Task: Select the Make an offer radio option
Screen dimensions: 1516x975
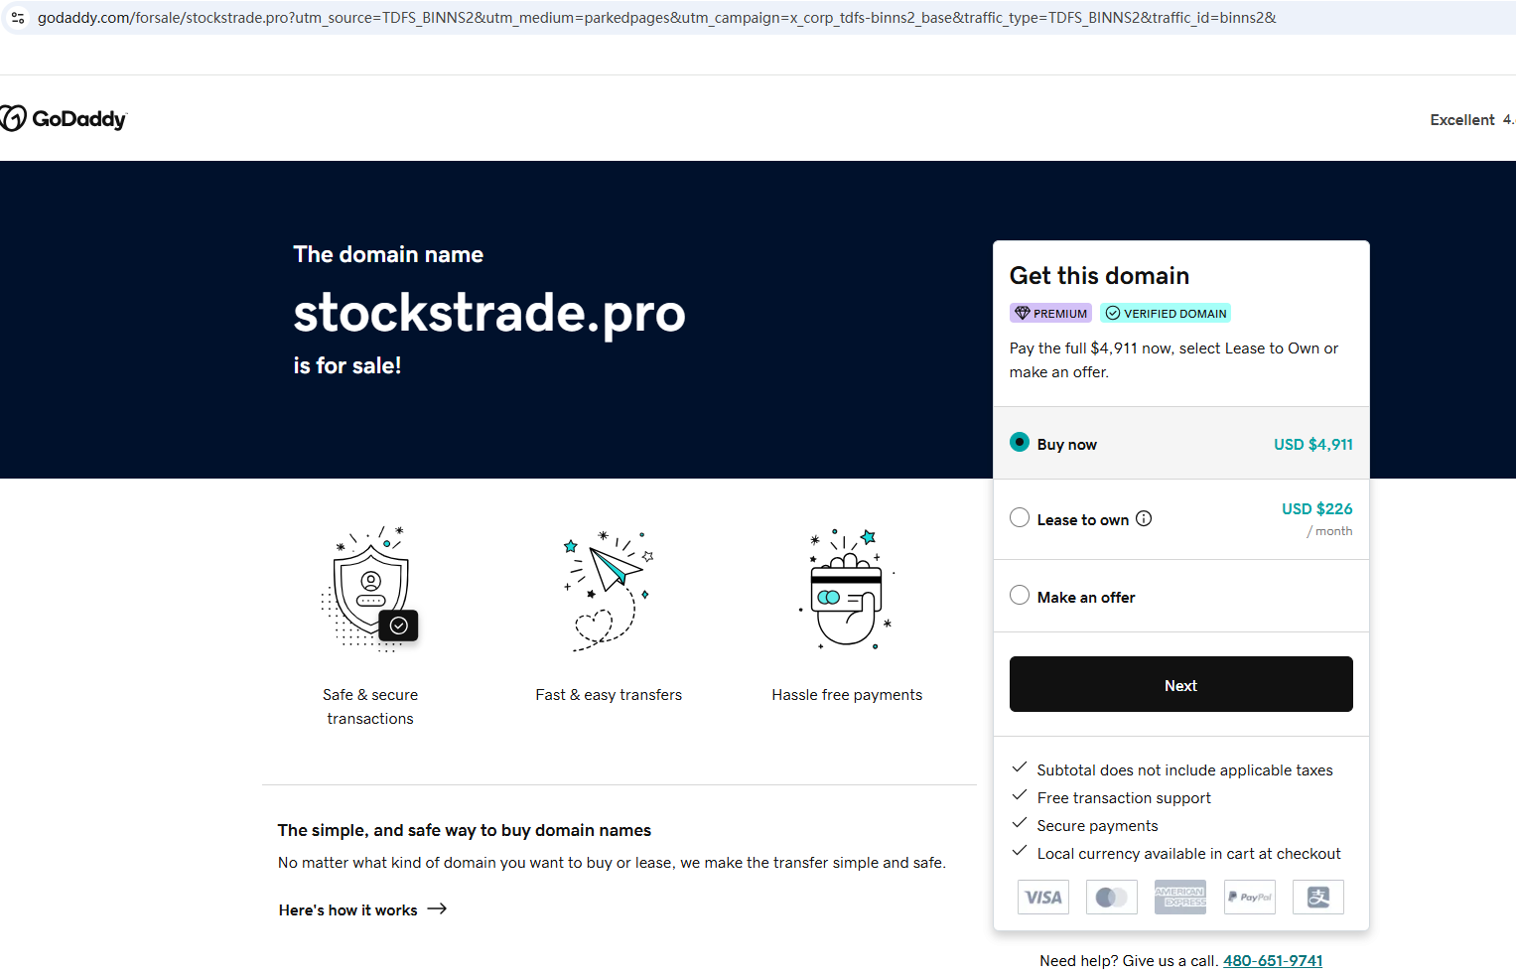Action: [x=1020, y=596]
